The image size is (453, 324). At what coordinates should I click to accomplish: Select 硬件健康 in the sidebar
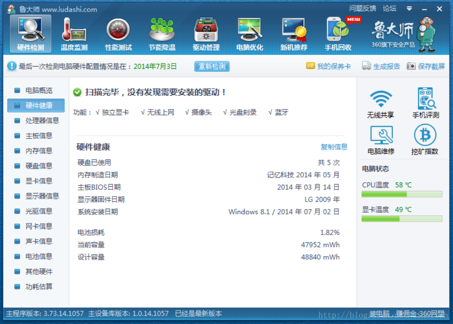click(36, 105)
